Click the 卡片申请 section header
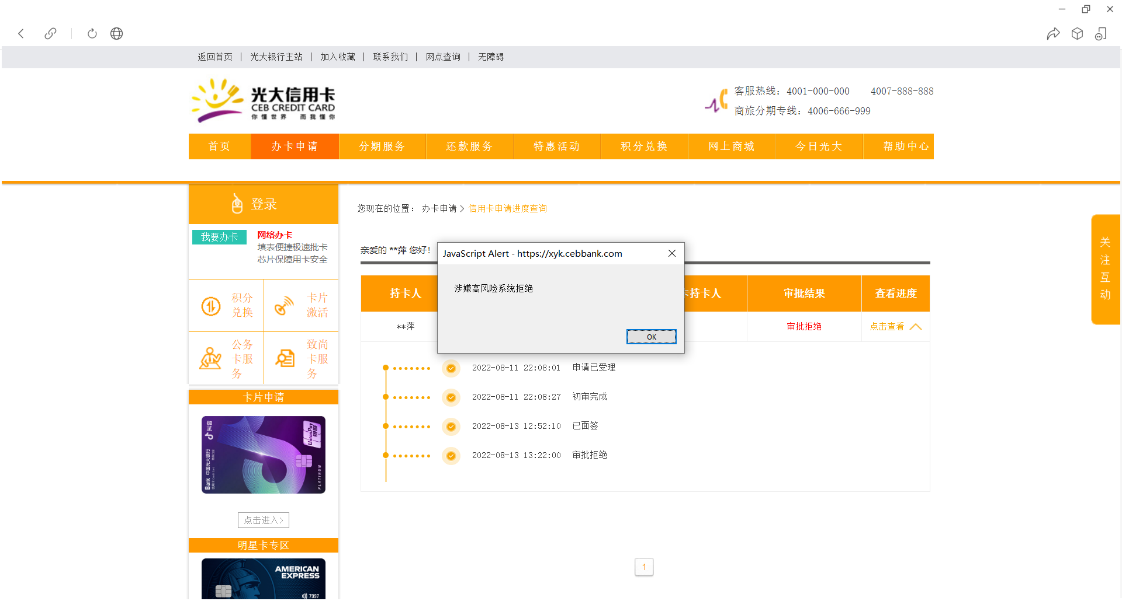The height and width of the screenshot is (601, 1122). click(264, 397)
